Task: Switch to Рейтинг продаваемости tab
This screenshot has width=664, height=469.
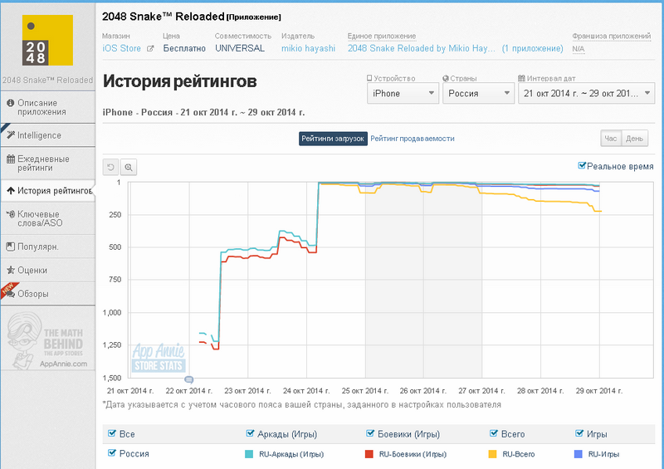Action: (413, 139)
